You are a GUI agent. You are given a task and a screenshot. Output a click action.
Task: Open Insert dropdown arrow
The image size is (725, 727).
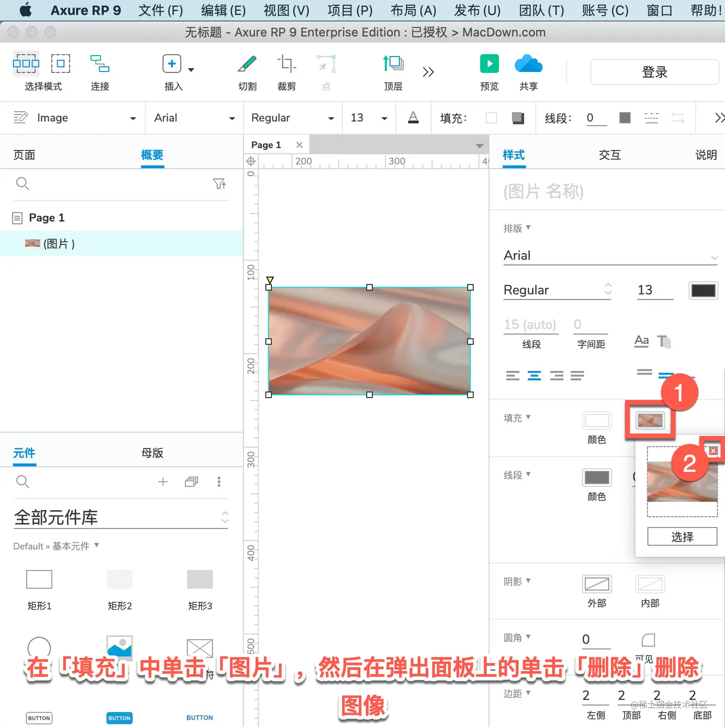(191, 70)
